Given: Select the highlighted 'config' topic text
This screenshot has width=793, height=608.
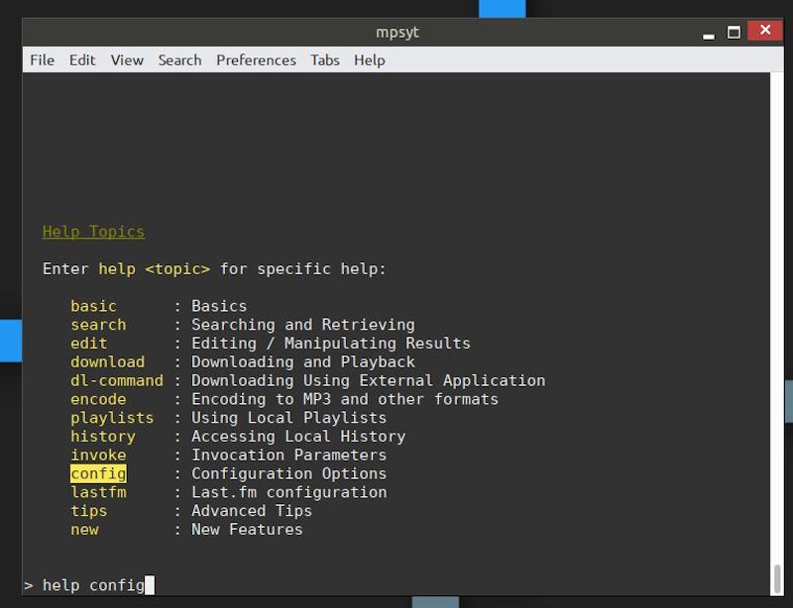Looking at the screenshot, I should (98, 473).
